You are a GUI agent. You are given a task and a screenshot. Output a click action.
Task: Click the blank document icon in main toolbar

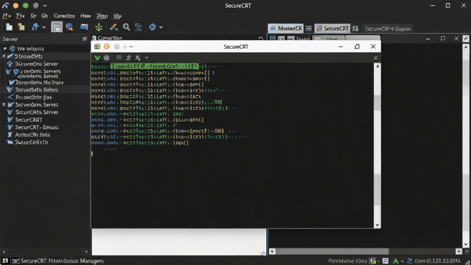click(x=9, y=27)
